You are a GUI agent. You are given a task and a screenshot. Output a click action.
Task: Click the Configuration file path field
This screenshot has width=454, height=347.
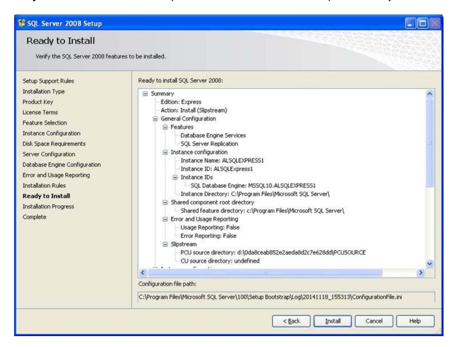[x=286, y=297]
